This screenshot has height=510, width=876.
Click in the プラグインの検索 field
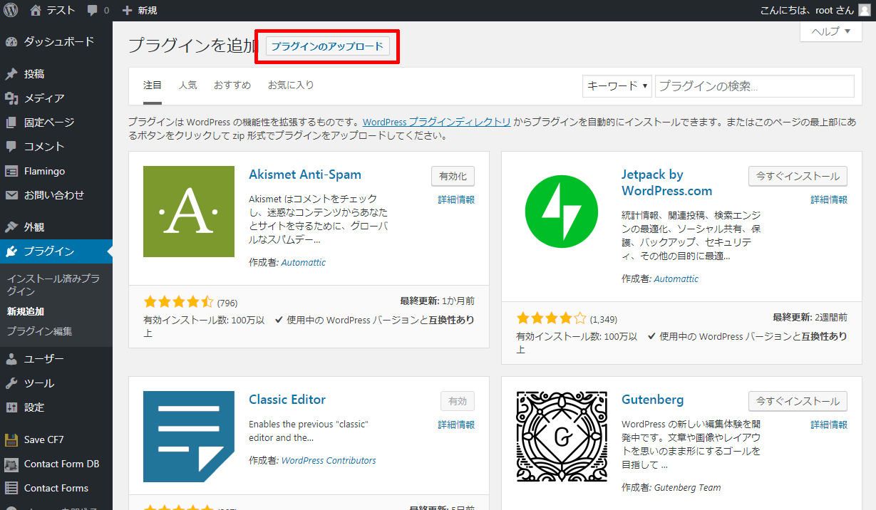click(754, 86)
